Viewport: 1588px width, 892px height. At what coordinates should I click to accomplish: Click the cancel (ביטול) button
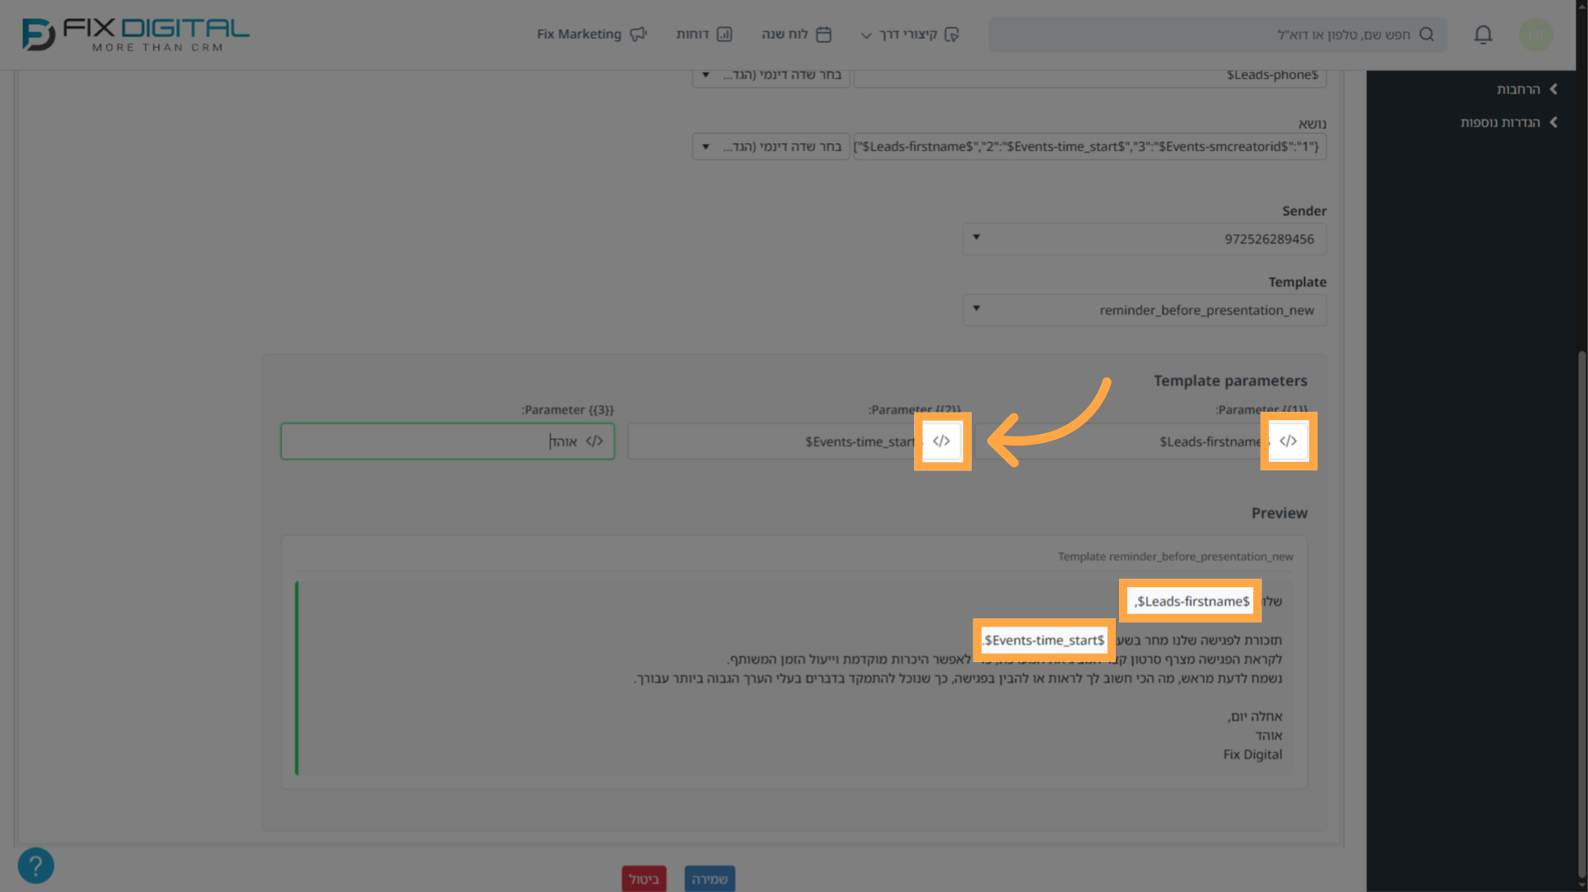tap(643, 878)
